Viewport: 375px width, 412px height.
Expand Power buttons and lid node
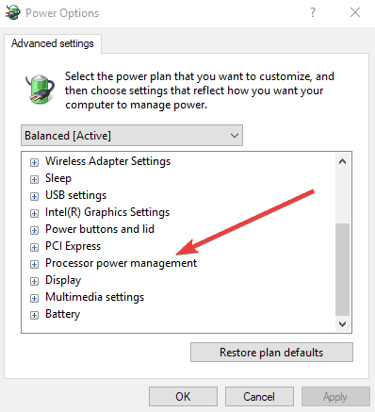pyautogui.click(x=34, y=230)
